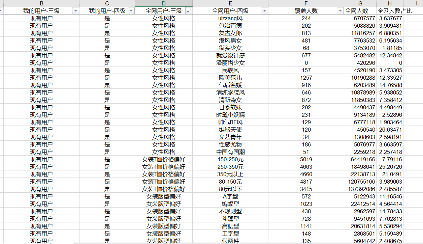The height and width of the screenshot is (244, 423).
Task: Select the cell 欧美范儿
Action: coord(230,78)
